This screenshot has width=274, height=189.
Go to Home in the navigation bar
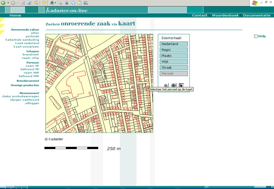[15, 15]
